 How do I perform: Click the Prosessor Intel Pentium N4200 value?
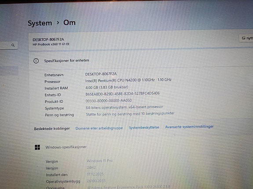[x=128, y=80]
